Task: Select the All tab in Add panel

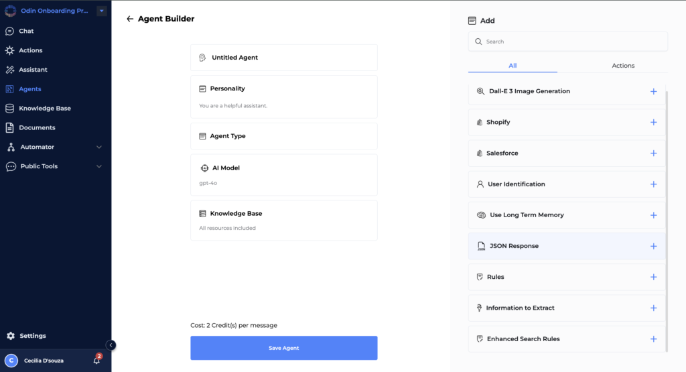Action: click(512, 66)
